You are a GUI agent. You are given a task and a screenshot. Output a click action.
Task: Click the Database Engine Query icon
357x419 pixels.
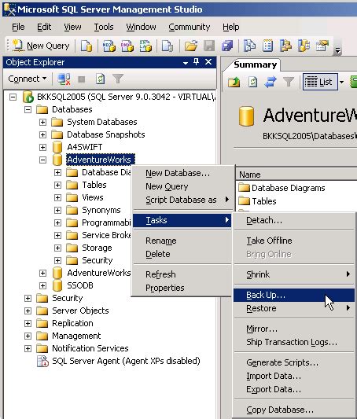86,46
